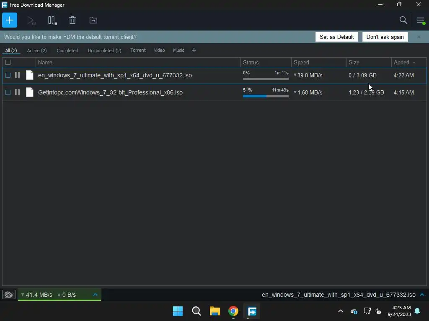Expand the speed panel chevron in the status bar
Image resolution: width=429 pixels, height=321 pixels.
[95, 295]
